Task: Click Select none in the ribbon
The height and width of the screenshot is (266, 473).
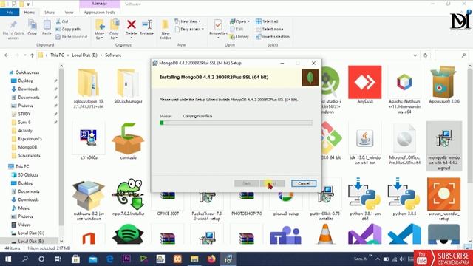Action: [270, 30]
